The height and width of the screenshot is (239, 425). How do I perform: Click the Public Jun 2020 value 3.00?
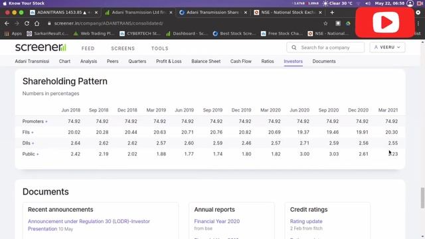[x=304, y=154]
